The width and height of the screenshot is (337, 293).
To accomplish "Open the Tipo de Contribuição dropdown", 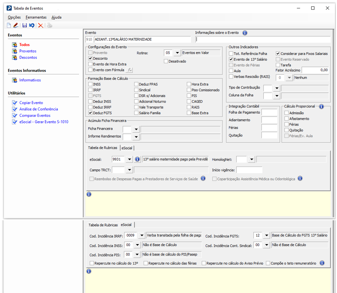I will (x=277, y=88).
